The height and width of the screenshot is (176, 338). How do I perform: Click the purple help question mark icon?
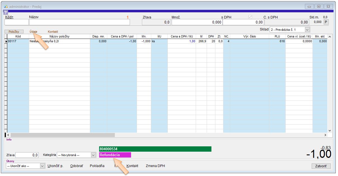[6, 12]
